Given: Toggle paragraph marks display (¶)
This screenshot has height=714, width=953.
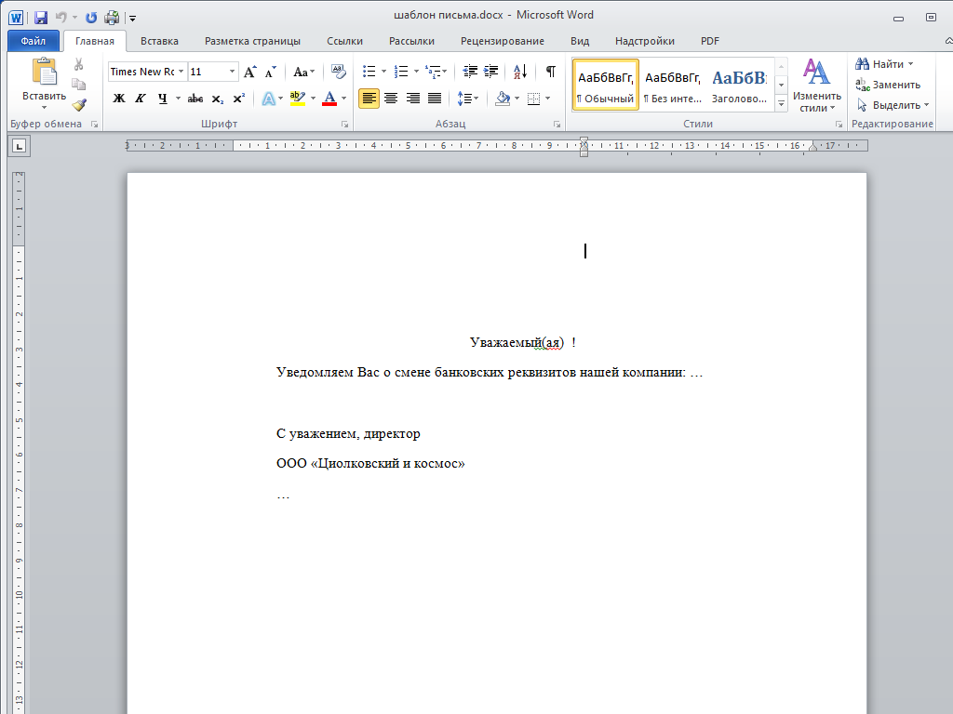Looking at the screenshot, I should (x=550, y=72).
